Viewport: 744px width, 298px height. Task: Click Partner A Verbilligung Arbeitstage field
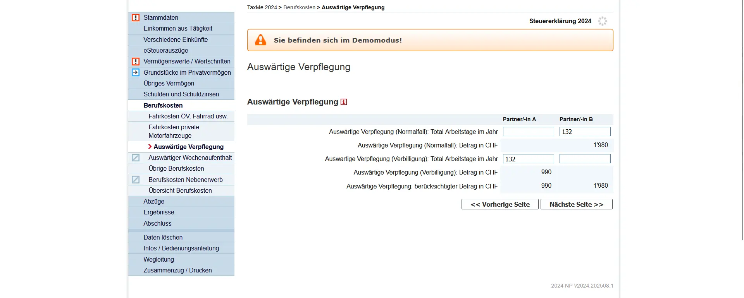coord(528,159)
